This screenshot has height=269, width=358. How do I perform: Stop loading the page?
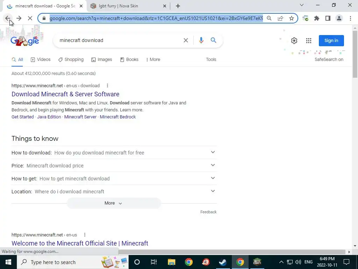[x=30, y=18]
